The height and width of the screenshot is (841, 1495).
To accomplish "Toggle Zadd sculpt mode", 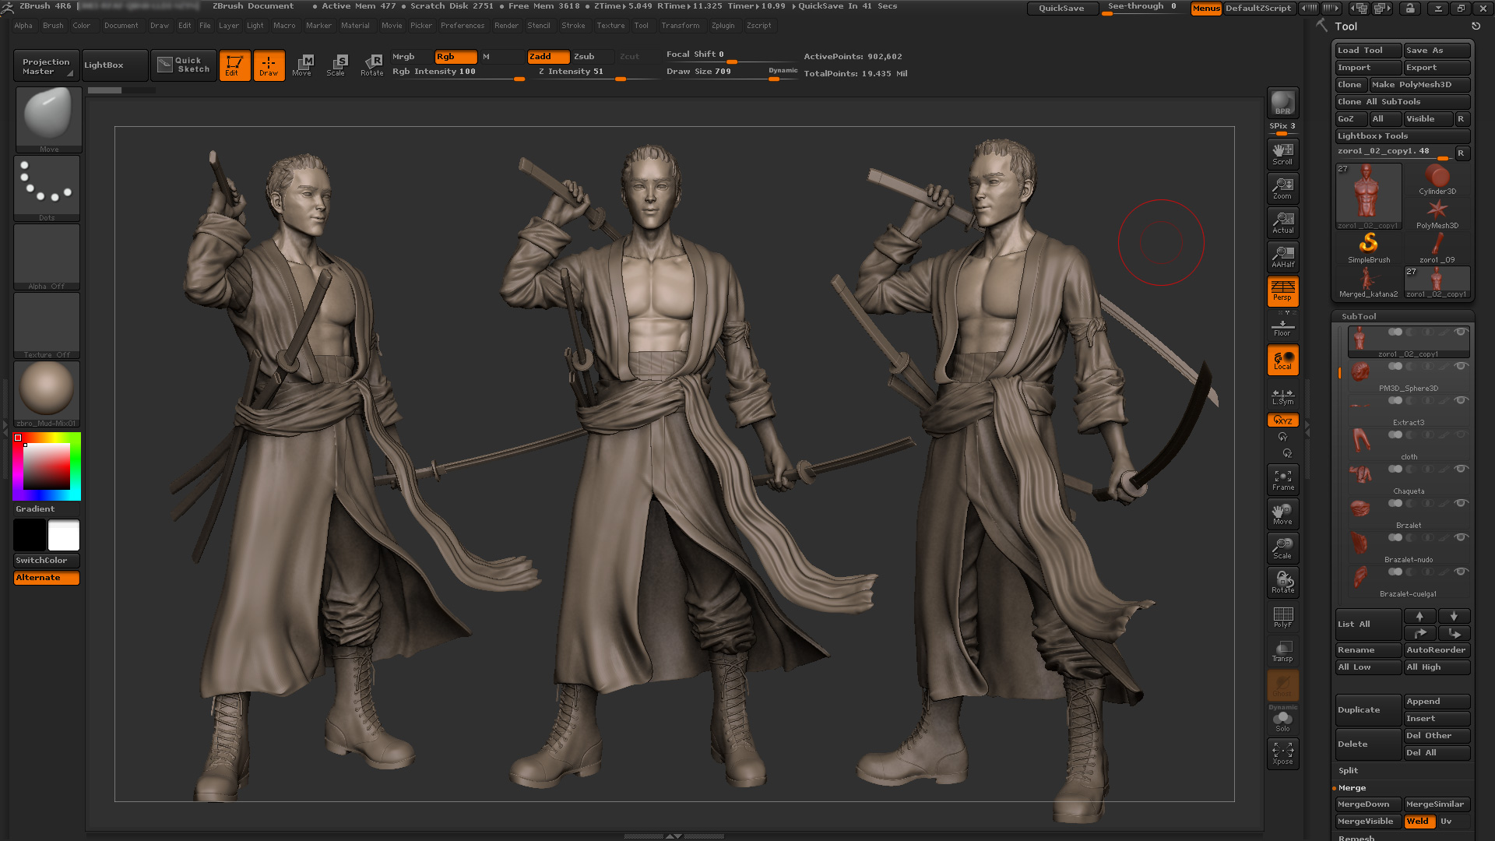I will [x=548, y=57].
